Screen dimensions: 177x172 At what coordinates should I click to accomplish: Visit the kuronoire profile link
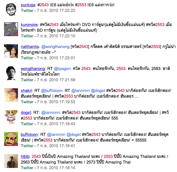[29, 24]
